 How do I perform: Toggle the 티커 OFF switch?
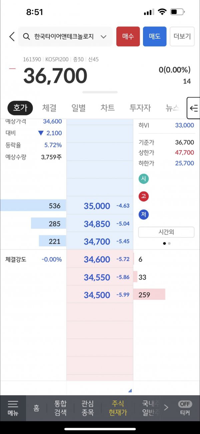185,404
